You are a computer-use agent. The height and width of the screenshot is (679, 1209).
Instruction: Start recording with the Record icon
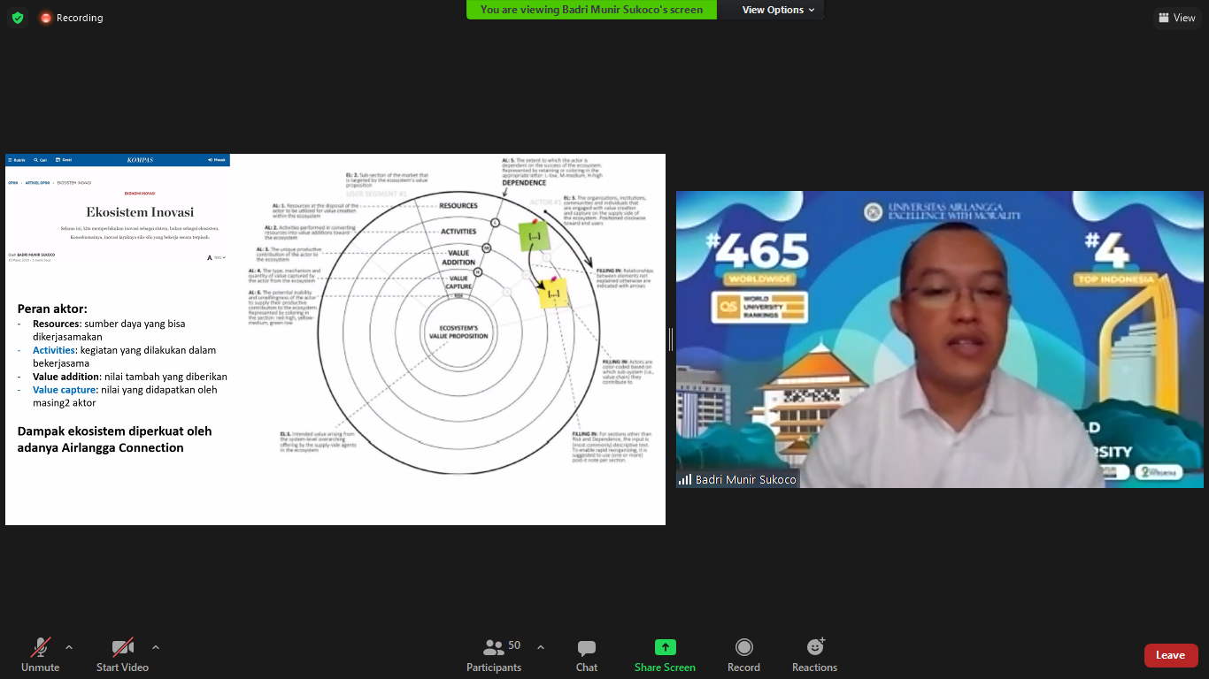[743, 655]
